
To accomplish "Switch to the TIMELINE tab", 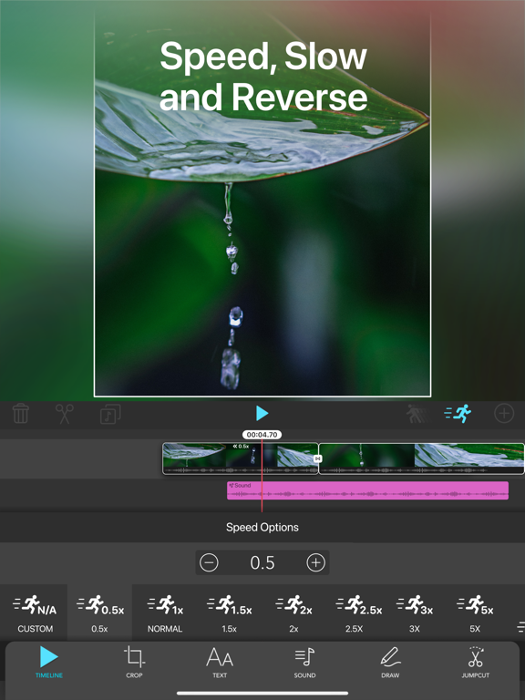I will point(49,662).
